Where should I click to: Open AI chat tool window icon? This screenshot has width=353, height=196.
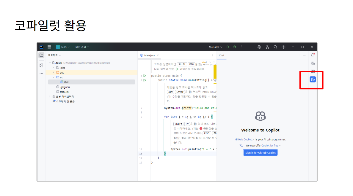pos(313,63)
